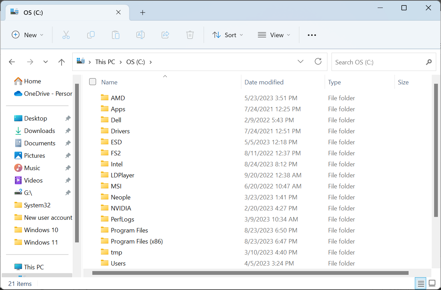Screen dimensions: 441x290
Task: Refresh the OS (C:) folder view
Action: coord(318,62)
